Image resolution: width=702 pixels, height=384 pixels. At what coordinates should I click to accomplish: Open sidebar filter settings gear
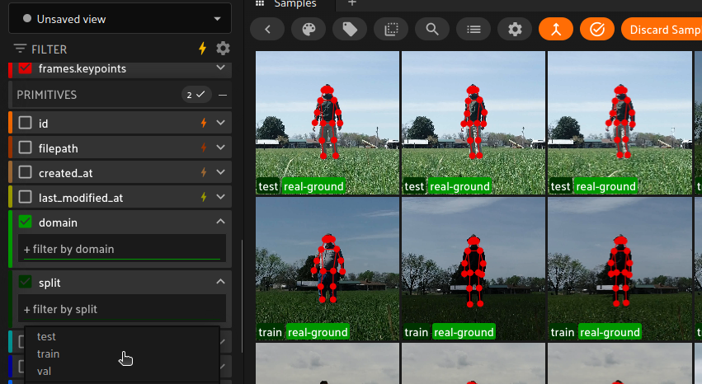click(223, 49)
